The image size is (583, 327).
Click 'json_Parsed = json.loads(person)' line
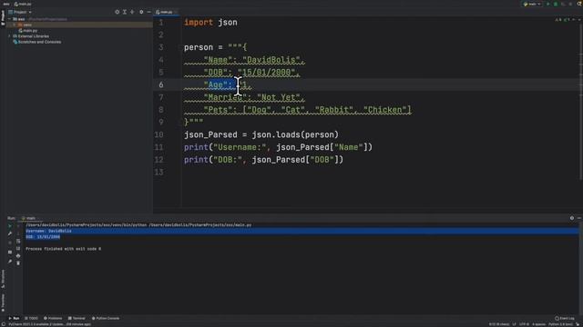coord(261,134)
